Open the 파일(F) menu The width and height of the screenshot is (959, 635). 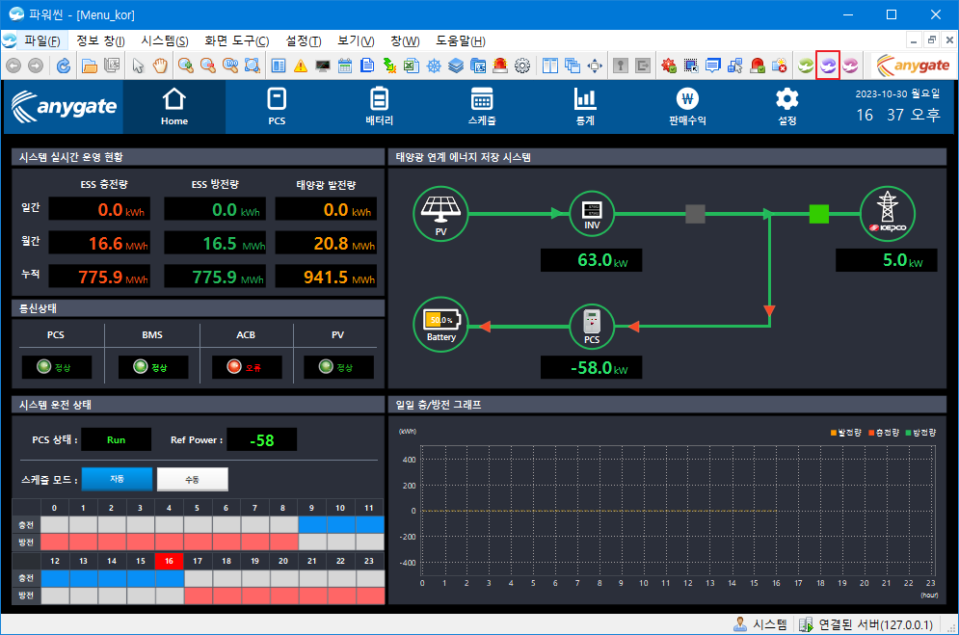41,41
